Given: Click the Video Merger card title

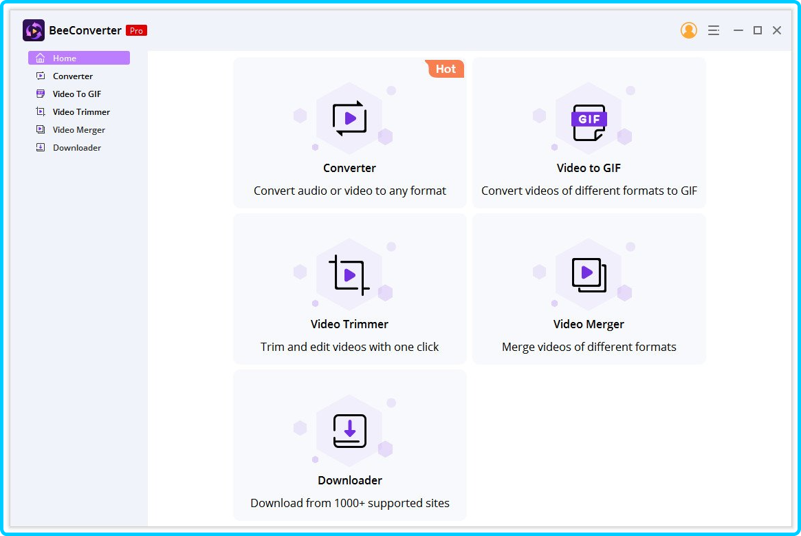Looking at the screenshot, I should tap(589, 324).
